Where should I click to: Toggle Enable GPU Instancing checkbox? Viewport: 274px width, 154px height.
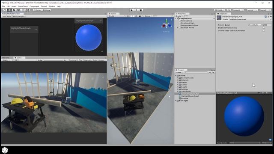264,28
